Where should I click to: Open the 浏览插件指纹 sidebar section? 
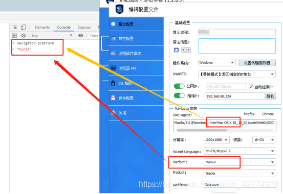tap(136, 53)
